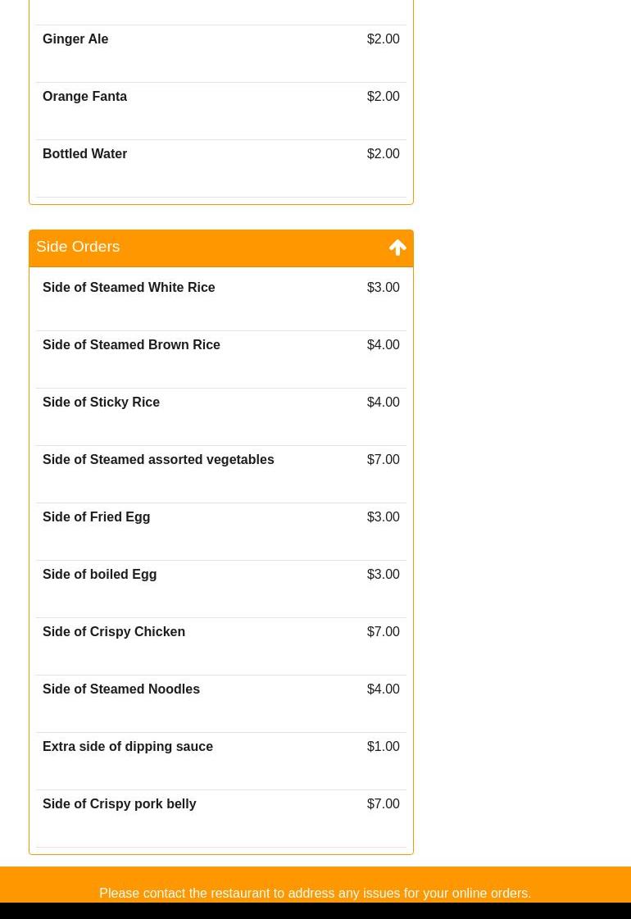Click the contact the restaurant footer notice
The height and width of the screenshot is (919, 631).
pos(315,894)
